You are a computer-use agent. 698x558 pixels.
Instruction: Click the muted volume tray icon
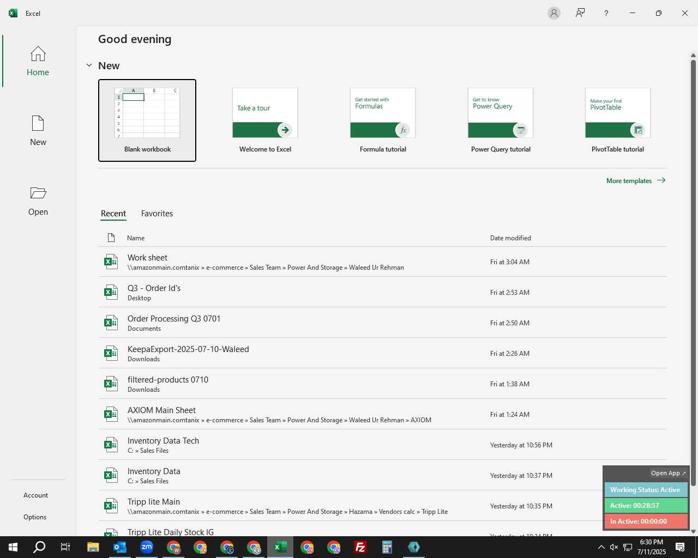click(x=614, y=547)
